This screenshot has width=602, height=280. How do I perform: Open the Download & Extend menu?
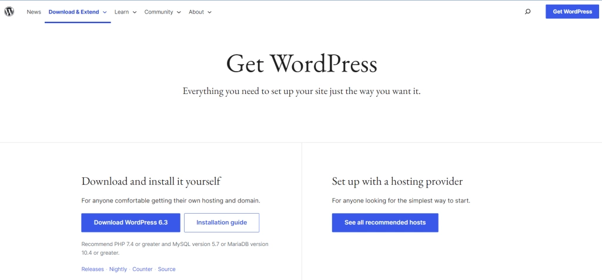pyautogui.click(x=73, y=12)
